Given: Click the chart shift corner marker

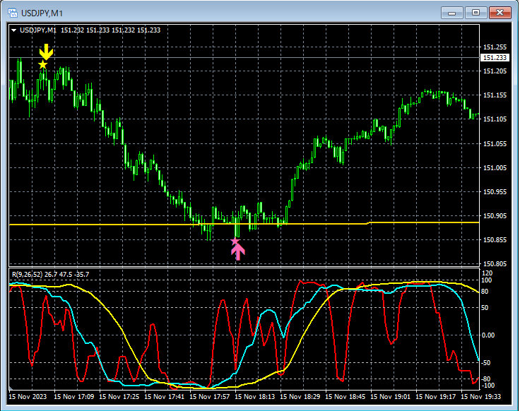Looking at the screenshot, I should click(x=11, y=388).
